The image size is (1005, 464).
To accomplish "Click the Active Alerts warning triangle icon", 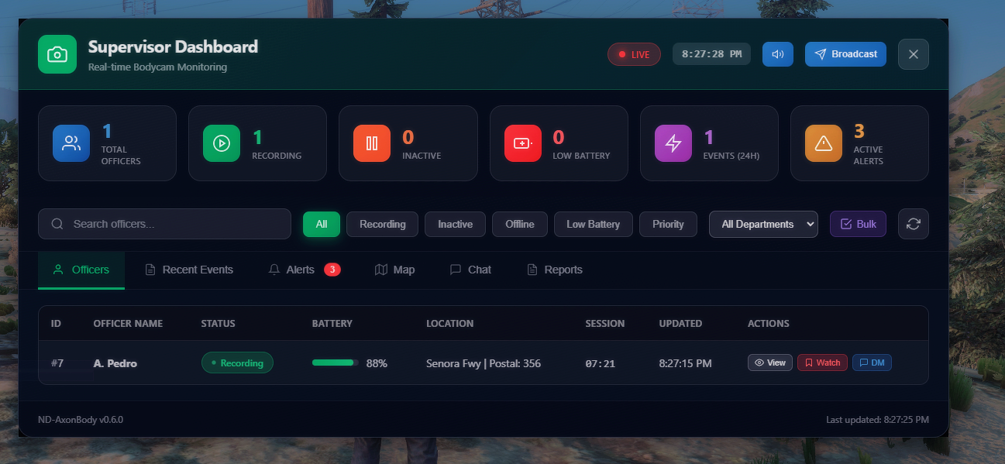I will [824, 143].
